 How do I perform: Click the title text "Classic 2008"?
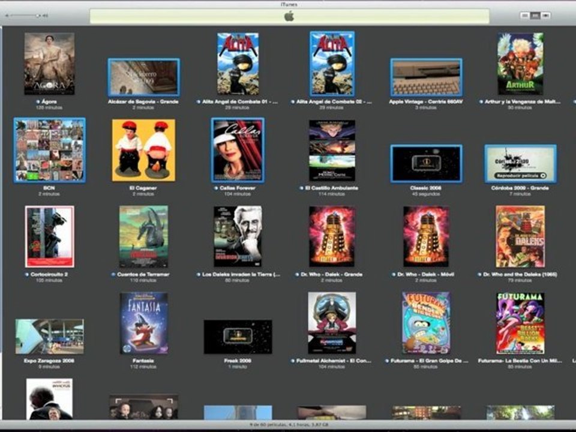(x=426, y=188)
